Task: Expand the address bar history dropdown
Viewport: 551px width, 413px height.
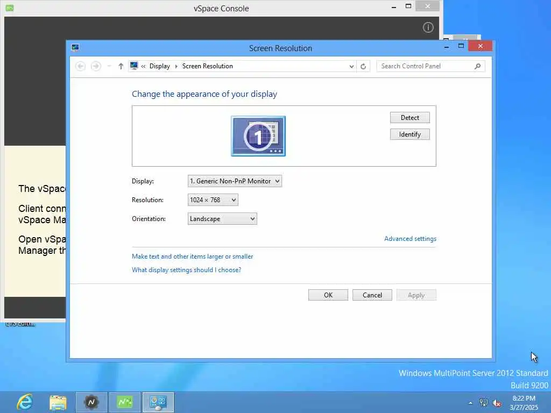Action: point(351,66)
